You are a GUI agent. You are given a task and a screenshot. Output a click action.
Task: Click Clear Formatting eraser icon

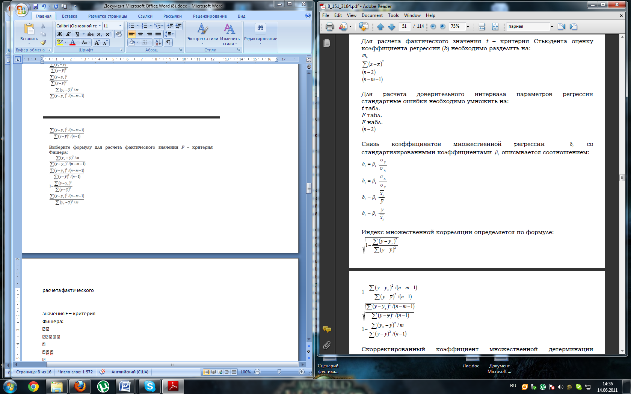(x=118, y=34)
